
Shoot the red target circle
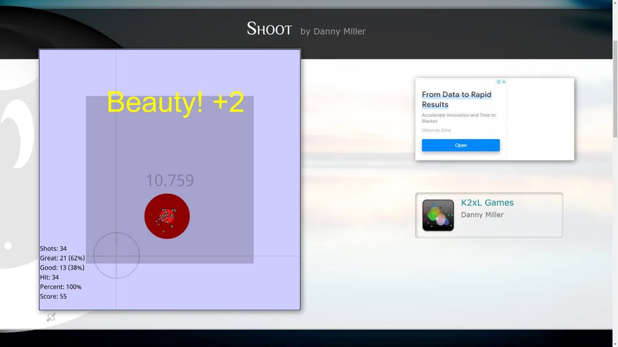pos(167,216)
